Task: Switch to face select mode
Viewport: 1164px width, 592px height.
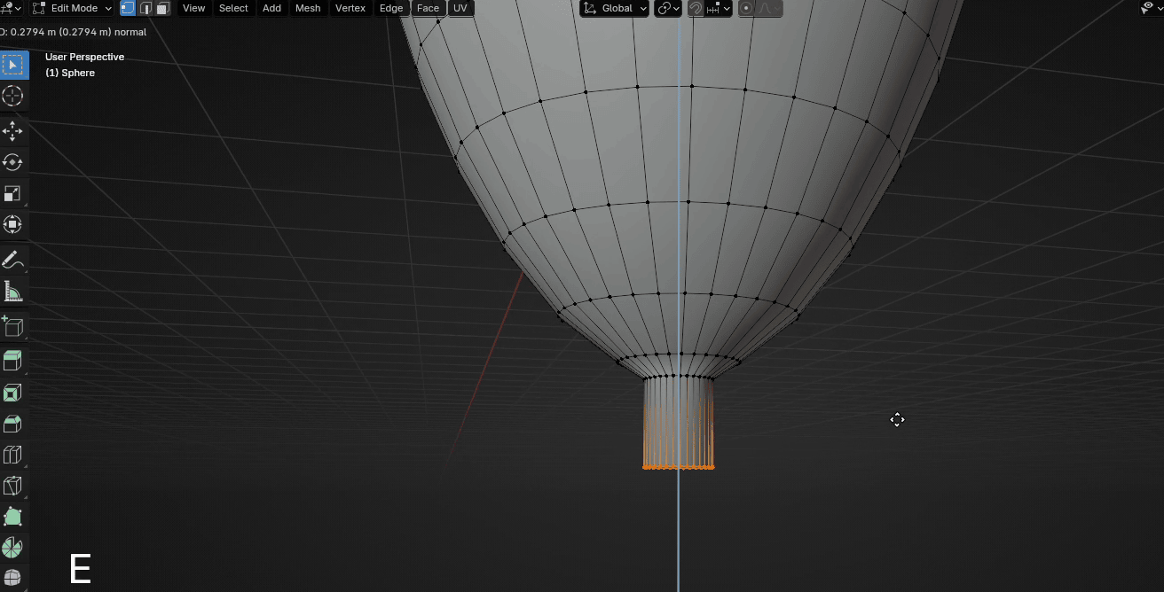Action: tap(162, 8)
